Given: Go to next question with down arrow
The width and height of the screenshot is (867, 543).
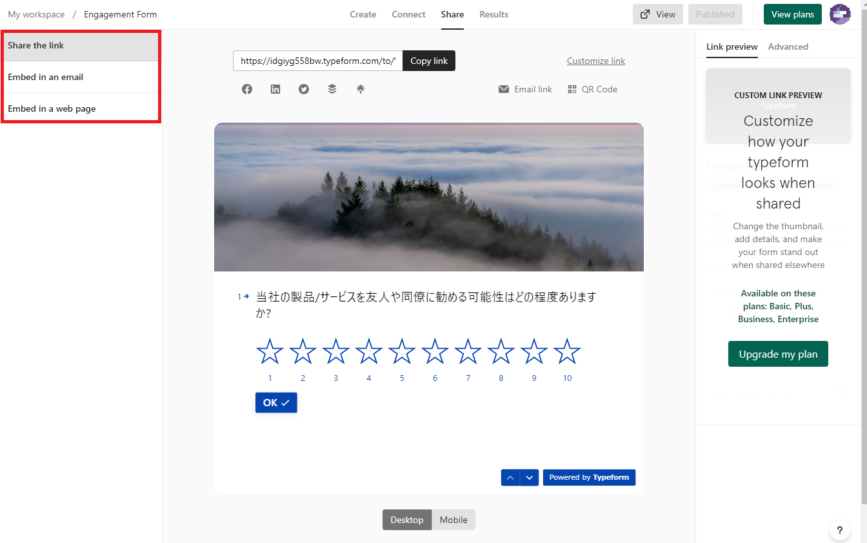Looking at the screenshot, I should (529, 478).
